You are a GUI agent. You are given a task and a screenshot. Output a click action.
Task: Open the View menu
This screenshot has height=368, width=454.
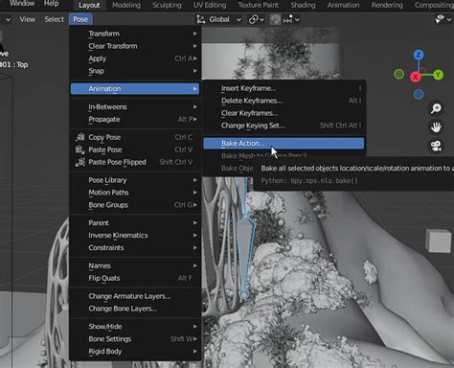(28, 19)
